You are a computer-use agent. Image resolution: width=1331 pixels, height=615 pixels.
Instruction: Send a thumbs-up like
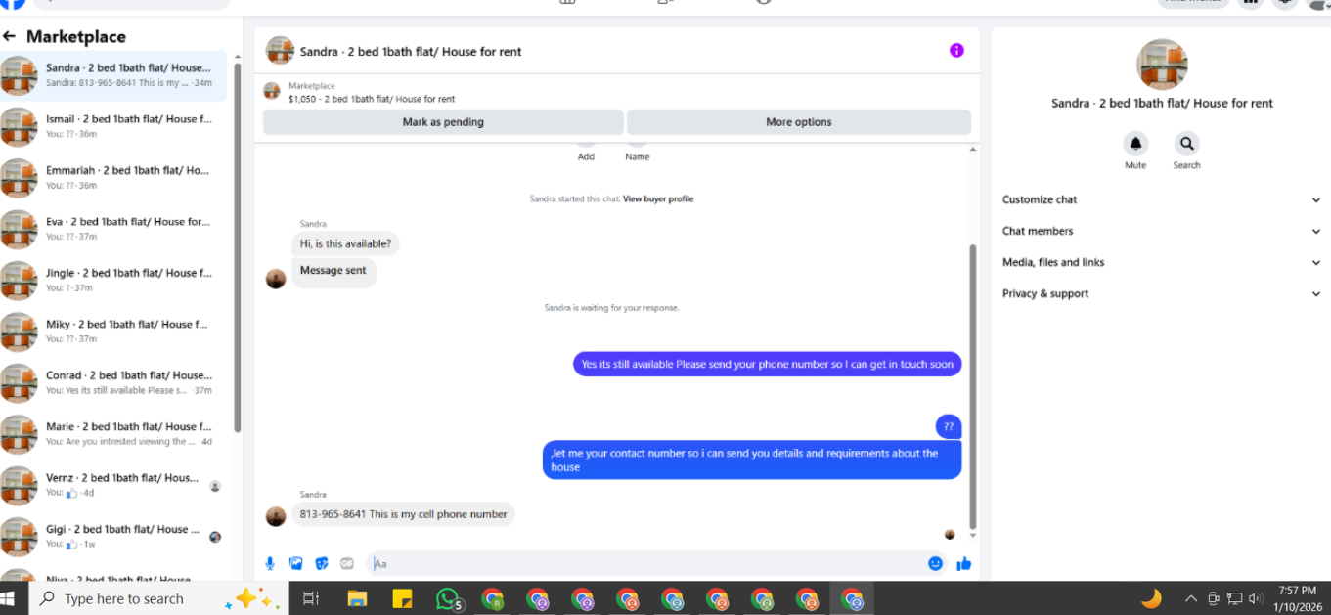click(x=964, y=563)
